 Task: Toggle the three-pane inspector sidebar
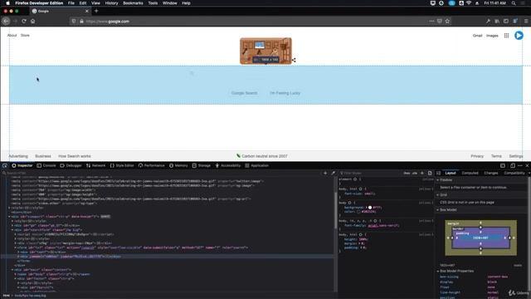(438, 174)
